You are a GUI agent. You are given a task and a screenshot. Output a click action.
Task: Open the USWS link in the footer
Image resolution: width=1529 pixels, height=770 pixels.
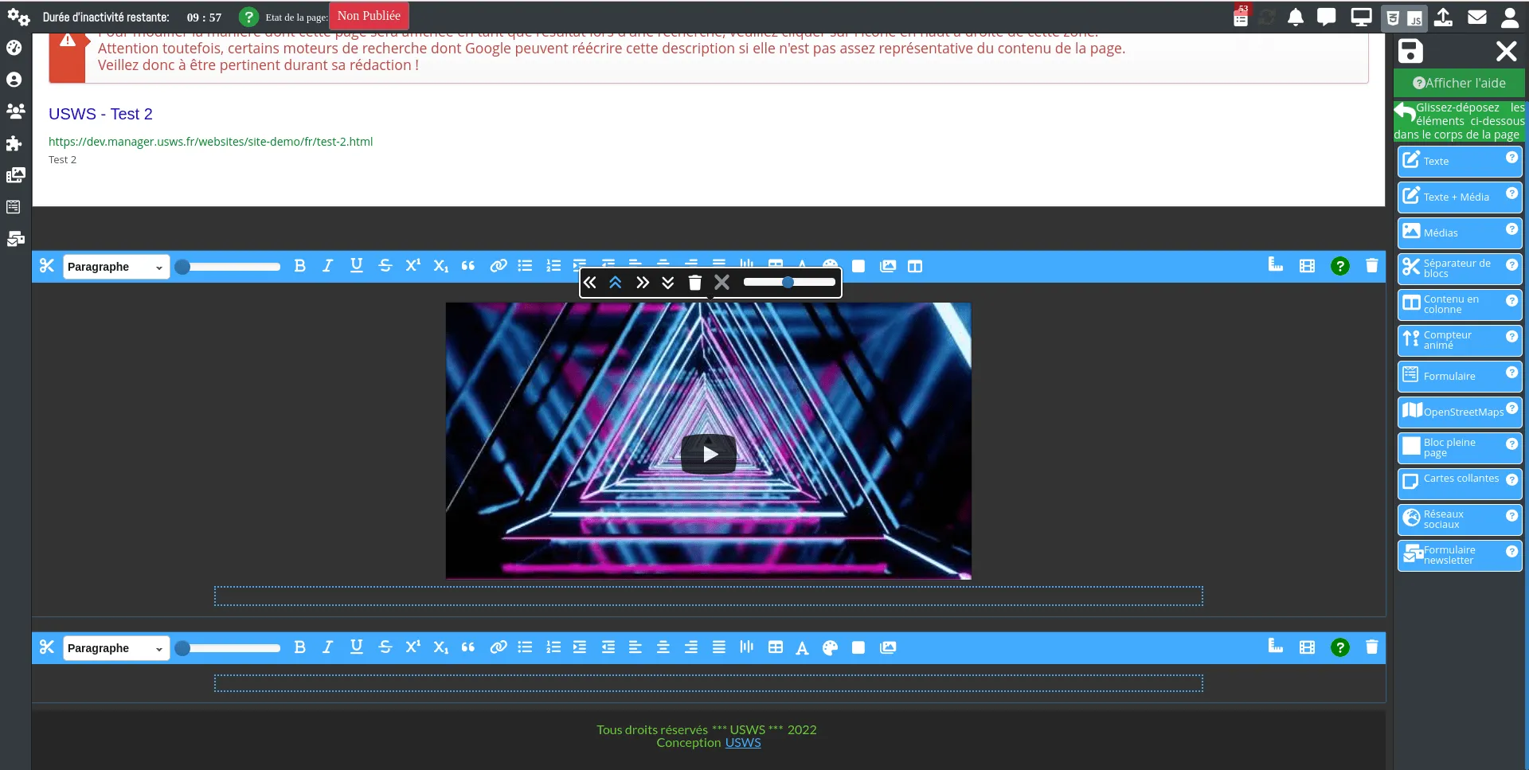click(743, 742)
